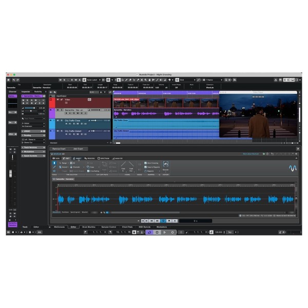Viewport: 308px width, 308px height.
Task: Select the Erase tool in top toolbar
Action: pyautogui.click(x=130, y=80)
